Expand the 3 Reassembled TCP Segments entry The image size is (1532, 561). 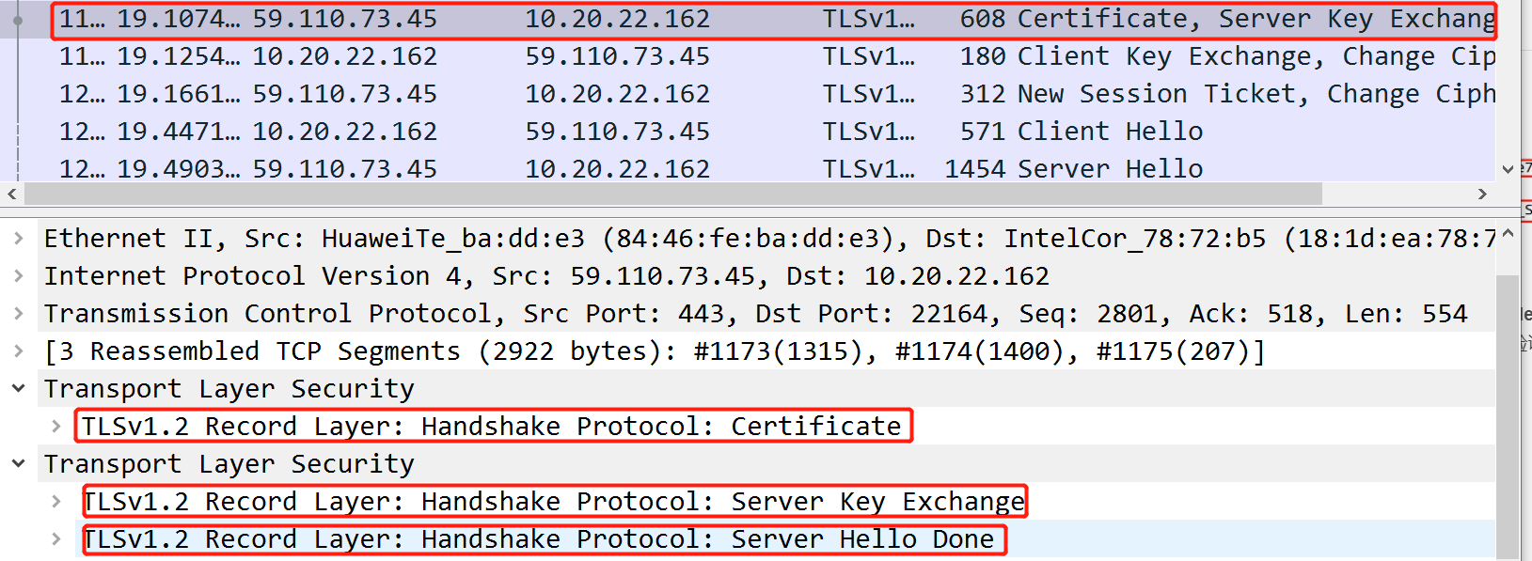tap(17, 351)
